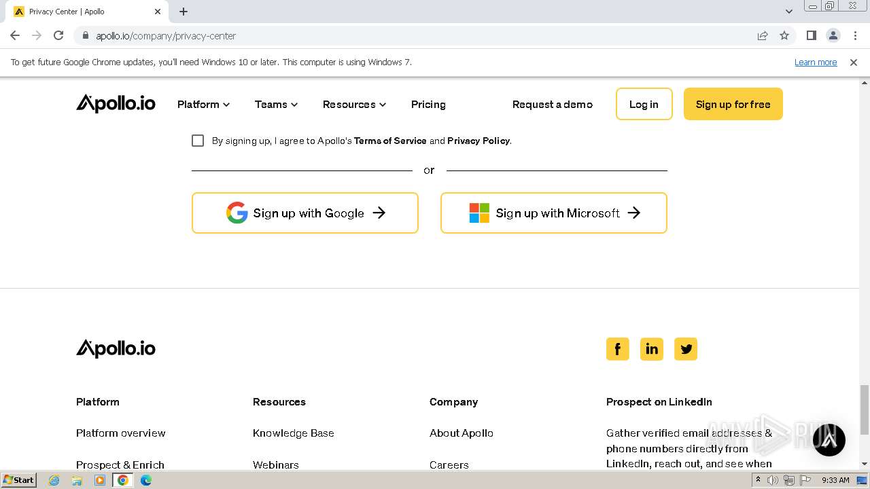Open Windows Explorer folder in taskbar
This screenshot has width=870, height=489.
(77, 480)
